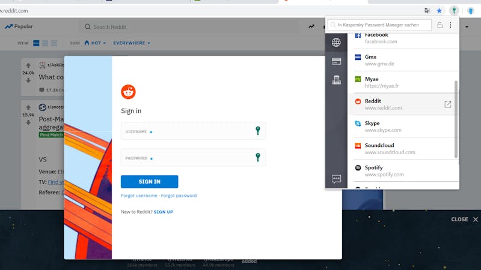This screenshot has height=270, width=481.
Task: Expand the Reddit user menu arrow
Action: tap(467, 27)
